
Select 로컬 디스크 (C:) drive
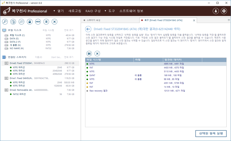[40, 35]
